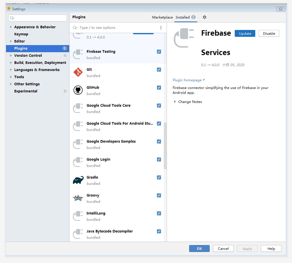The height and width of the screenshot is (263, 292).
Task: Click the Java Bytecode Decompiler plug icon
Action: click(x=78, y=234)
